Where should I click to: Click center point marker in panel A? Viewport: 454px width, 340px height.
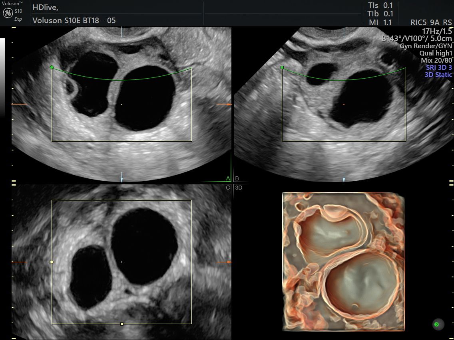121,104
